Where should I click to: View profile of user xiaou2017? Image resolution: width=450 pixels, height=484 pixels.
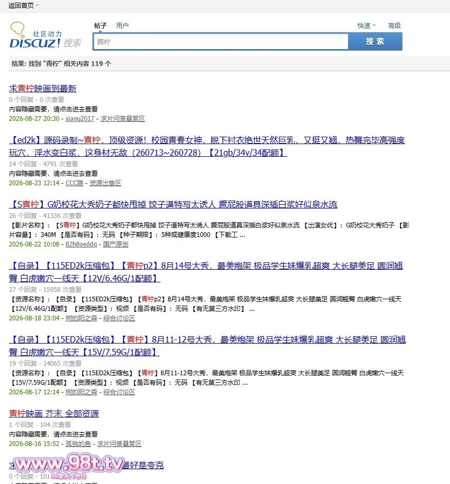tap(80, 119)
